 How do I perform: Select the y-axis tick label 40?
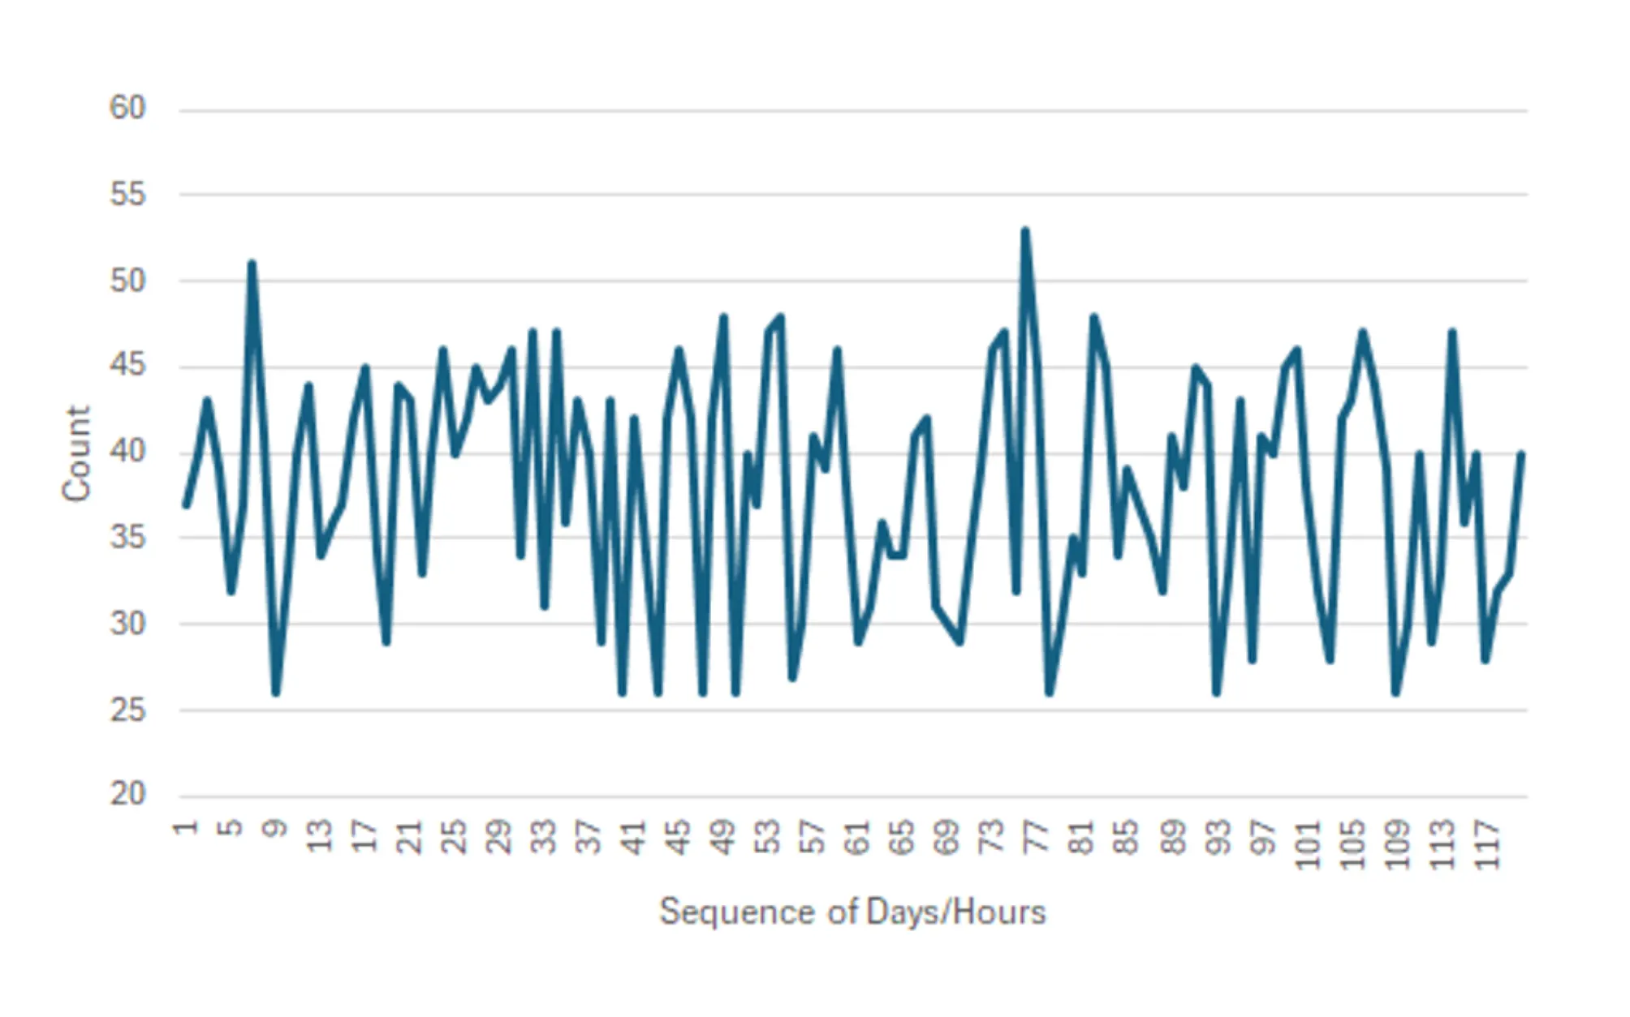click(x=127, y=452)
